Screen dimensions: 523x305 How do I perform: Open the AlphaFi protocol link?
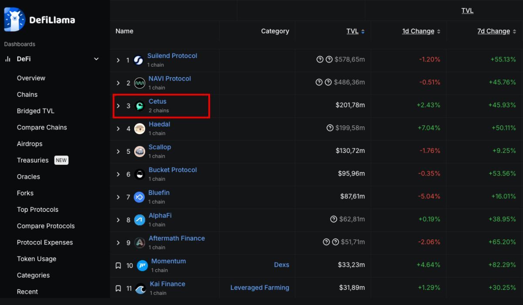point(160,215)
